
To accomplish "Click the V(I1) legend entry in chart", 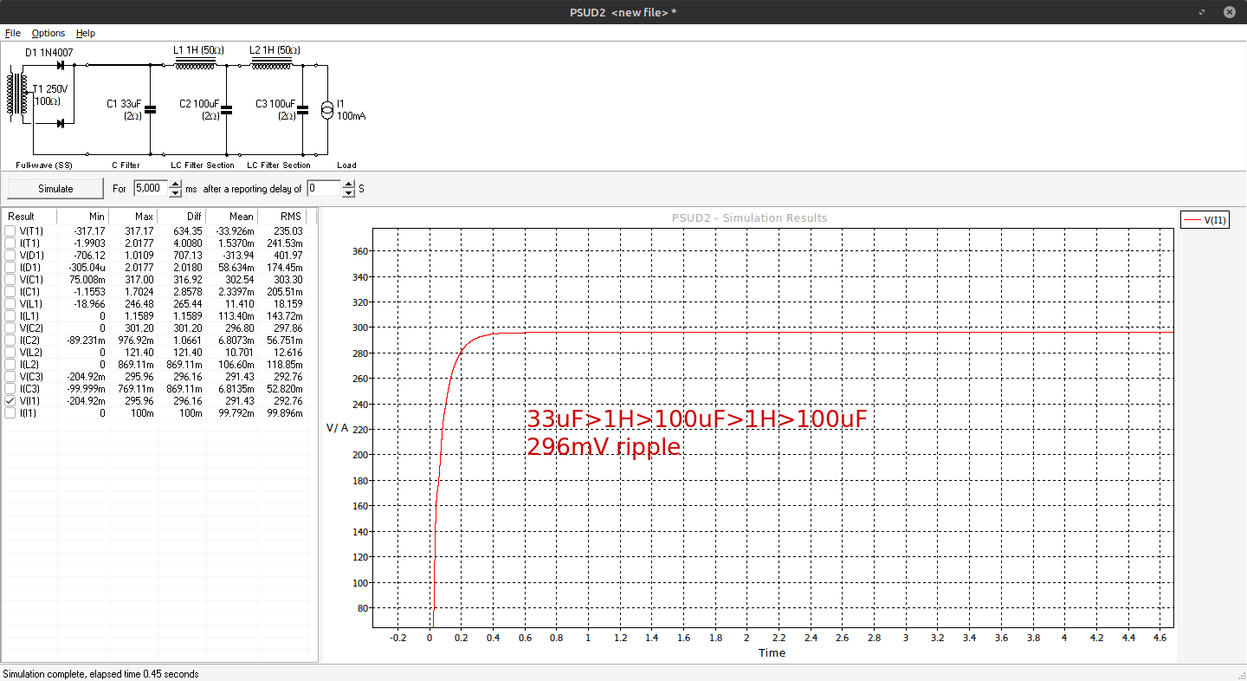I will point(1205,220).
